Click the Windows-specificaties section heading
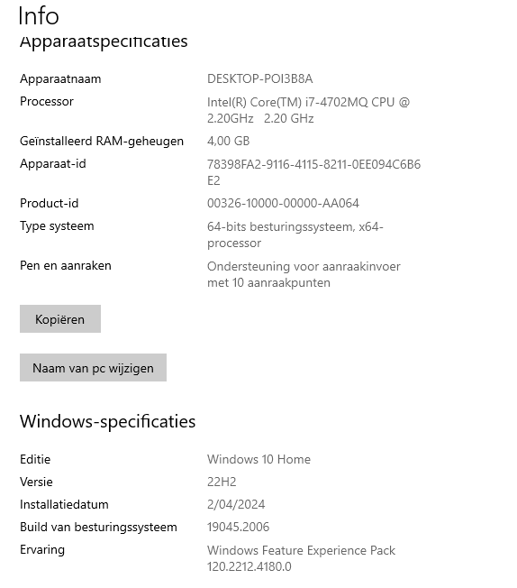 point(107,421)
